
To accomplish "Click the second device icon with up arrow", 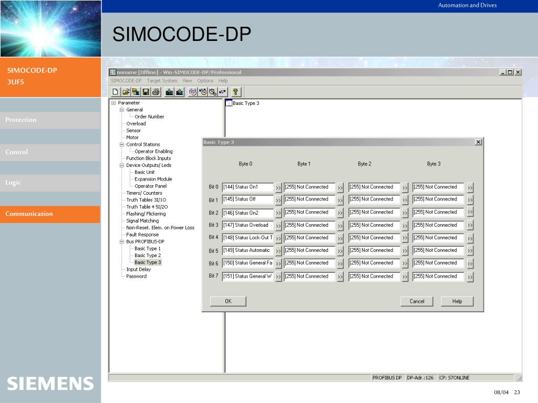I will (x=180, y=92).
